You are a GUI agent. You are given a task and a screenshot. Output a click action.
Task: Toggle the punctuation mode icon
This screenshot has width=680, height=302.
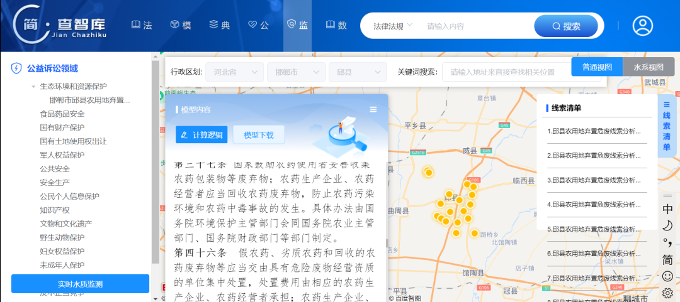point(667,243)
